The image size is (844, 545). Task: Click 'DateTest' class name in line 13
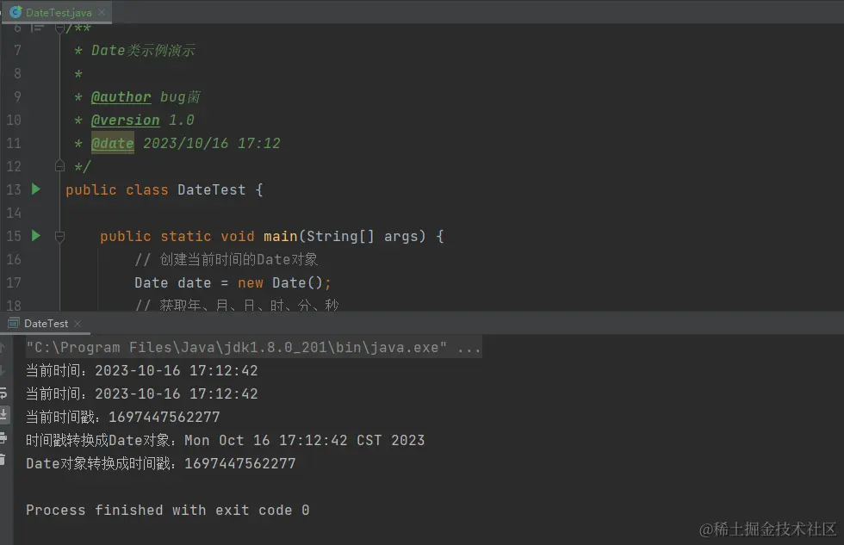(212, 190)
